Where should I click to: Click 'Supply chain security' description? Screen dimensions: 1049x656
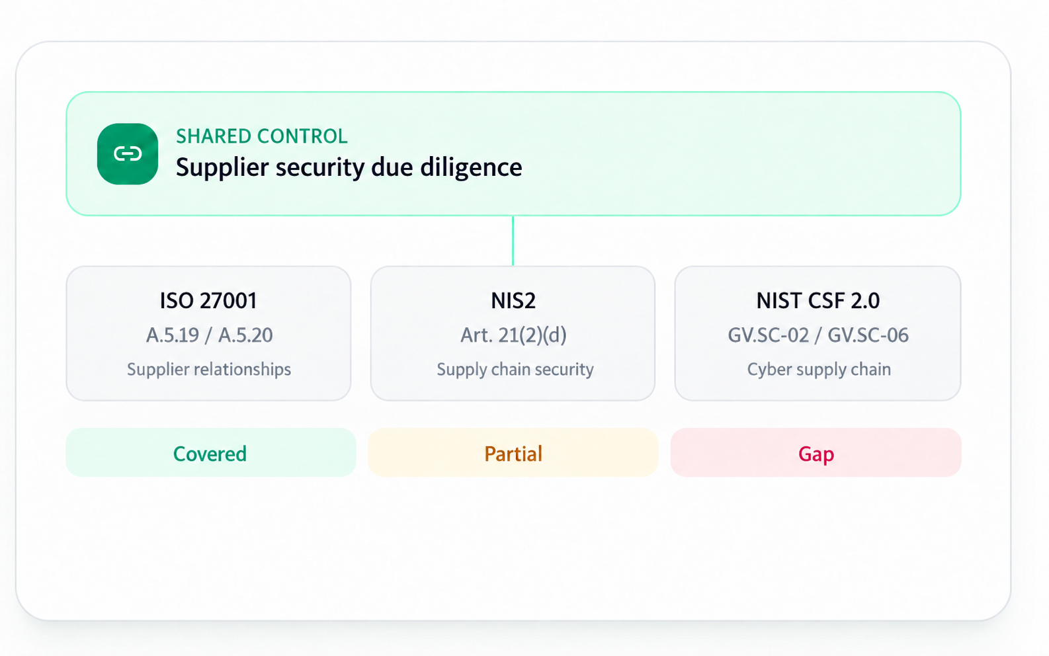pos(515,369)
